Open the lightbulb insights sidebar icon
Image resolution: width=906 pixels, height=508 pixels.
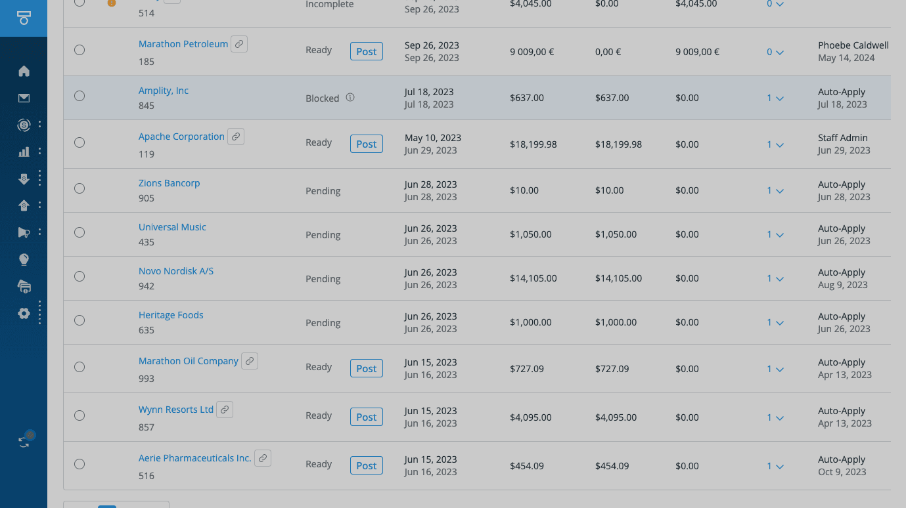tap(24, 259)
